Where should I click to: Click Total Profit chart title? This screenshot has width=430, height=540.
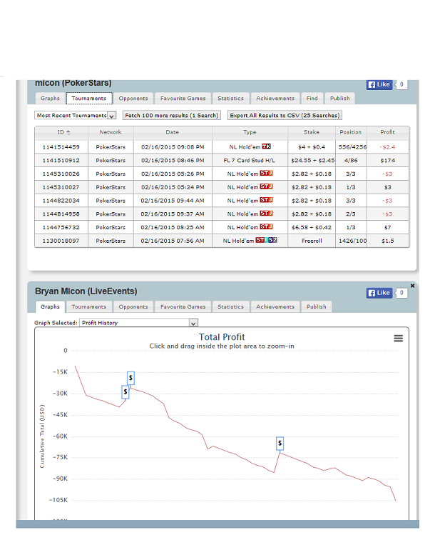[x=222, y=337]
